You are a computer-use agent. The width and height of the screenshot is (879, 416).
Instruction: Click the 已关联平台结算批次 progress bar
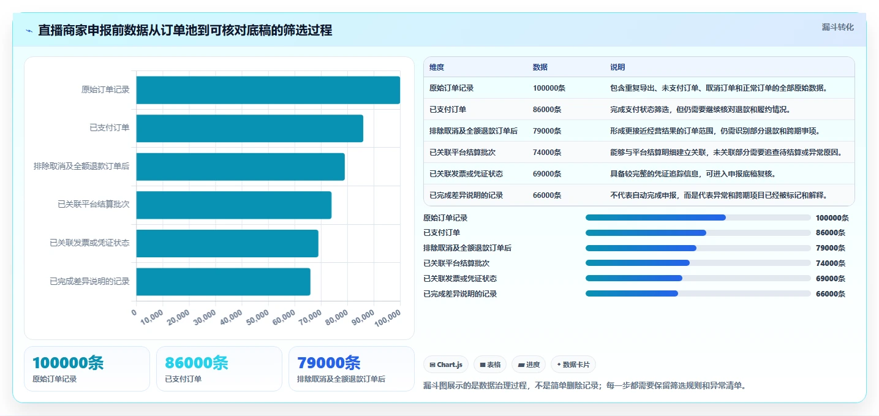point(698,263)
